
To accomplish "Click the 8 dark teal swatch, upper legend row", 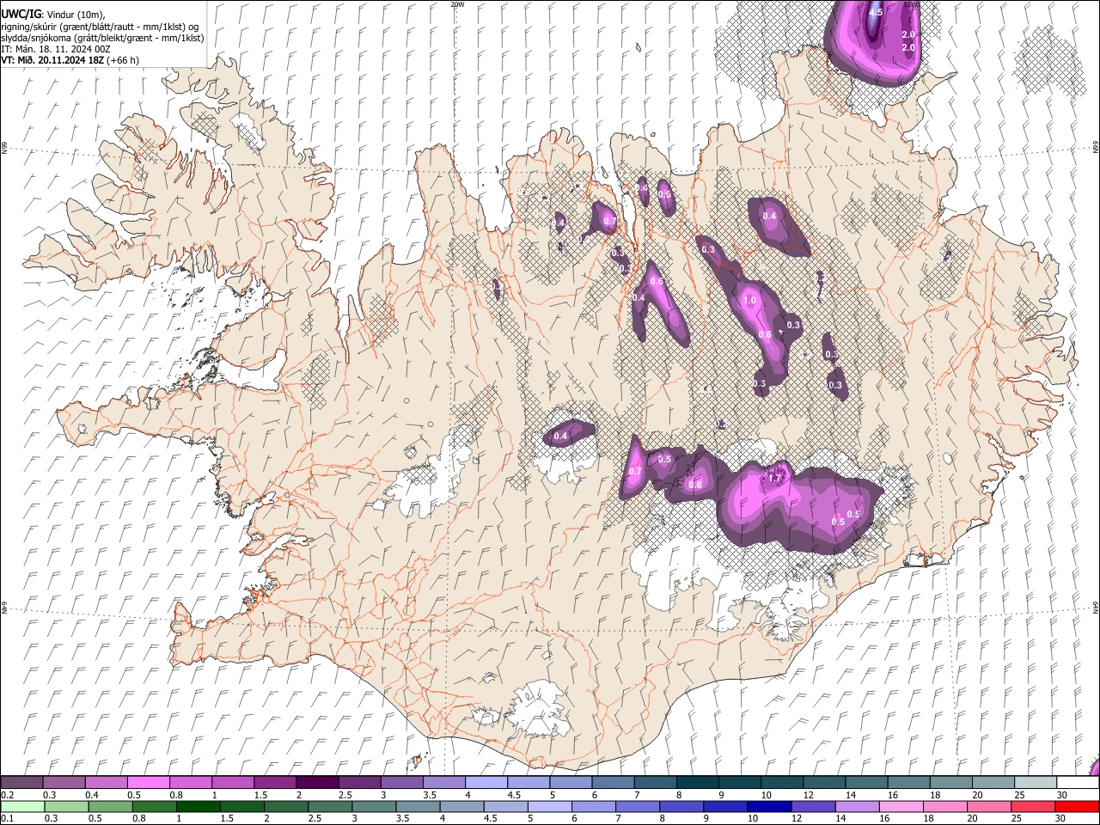I will [x=698, y=783].
